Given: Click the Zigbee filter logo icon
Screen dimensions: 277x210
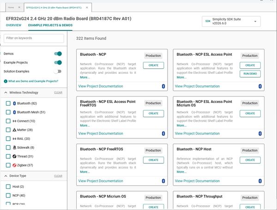Looking at the screenshot, I should pyautogui.click(x=14, y=165).
